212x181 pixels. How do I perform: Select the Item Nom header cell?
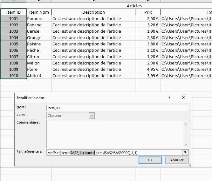click(x=39, y=12)
